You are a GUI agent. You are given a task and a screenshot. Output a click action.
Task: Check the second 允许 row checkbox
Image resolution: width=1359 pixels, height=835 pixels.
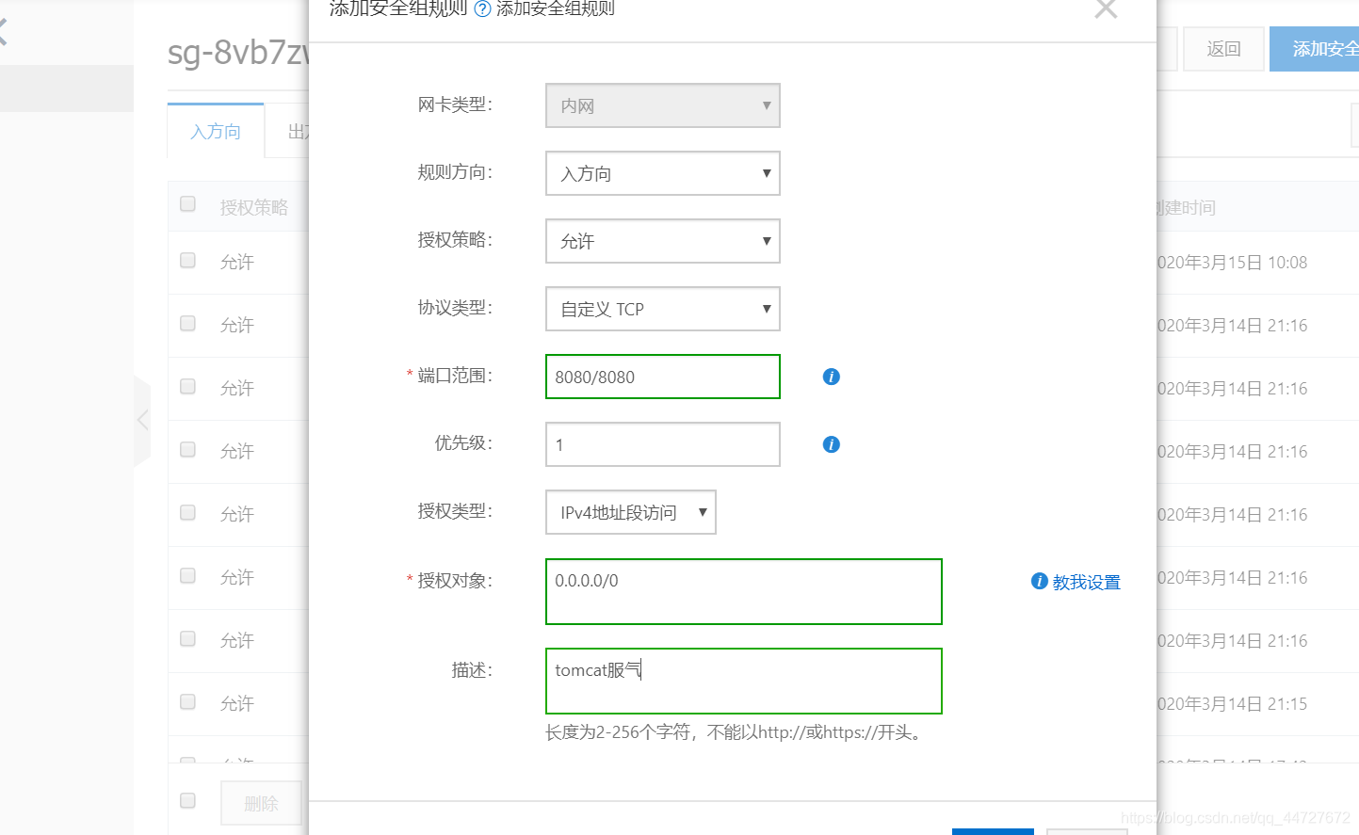tap(187, 323)
